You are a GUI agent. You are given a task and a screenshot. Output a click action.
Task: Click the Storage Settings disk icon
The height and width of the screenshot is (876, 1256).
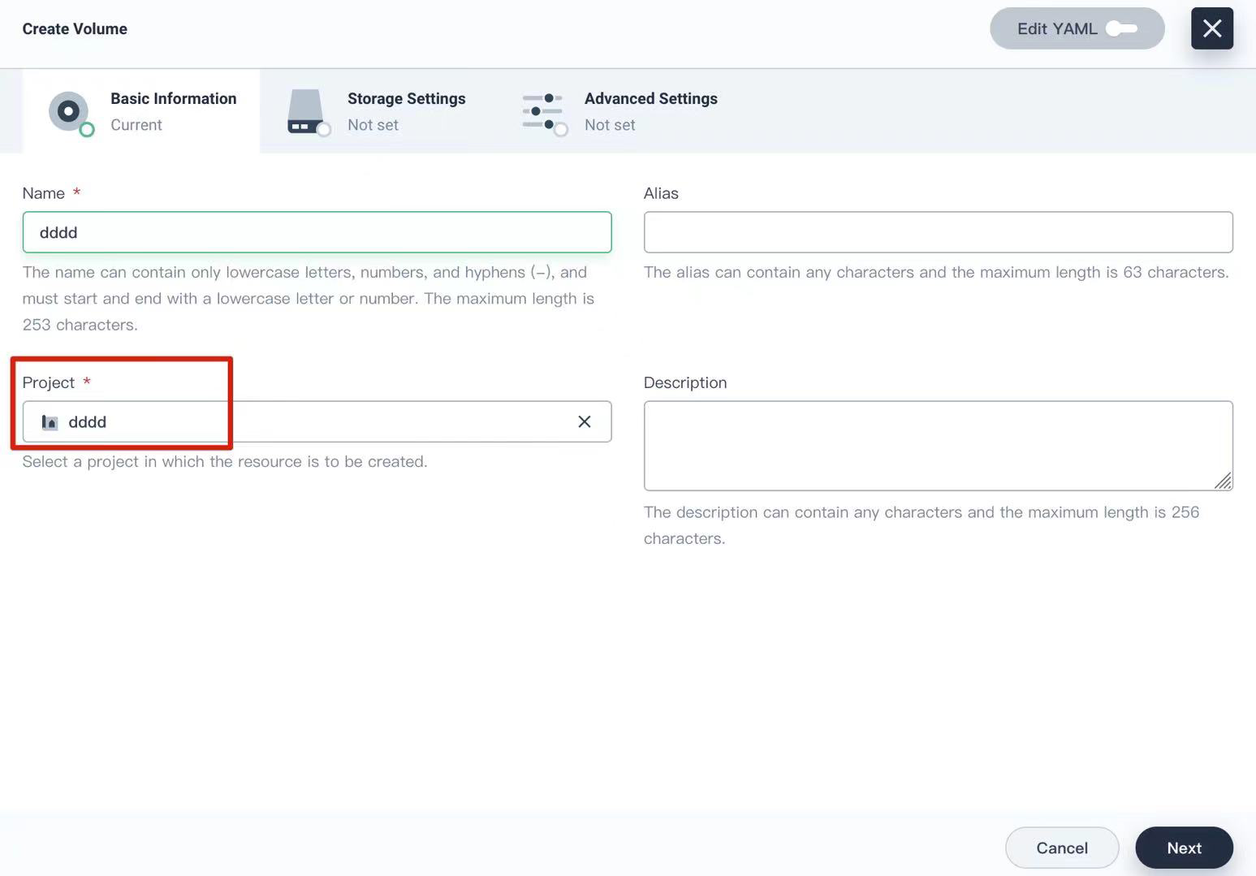[305, 111]
